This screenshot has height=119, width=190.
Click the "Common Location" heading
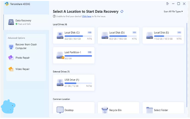coord(61,99)
